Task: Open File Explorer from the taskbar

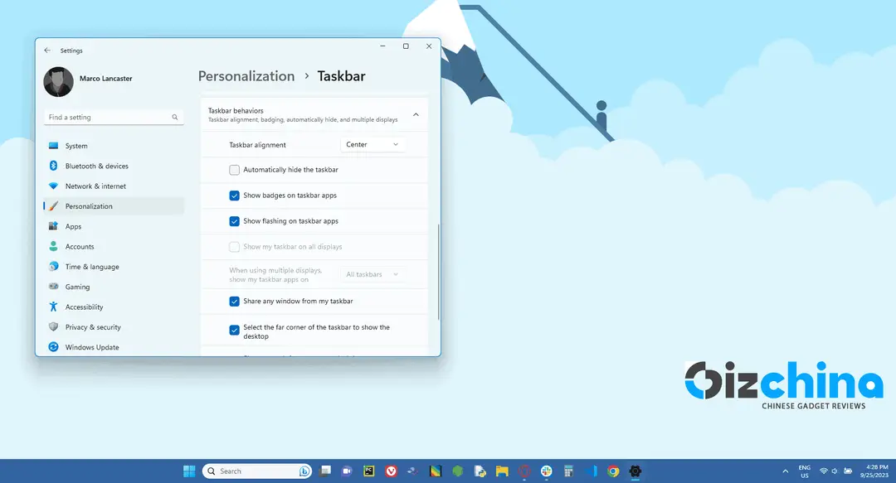Action: point(502,471)
